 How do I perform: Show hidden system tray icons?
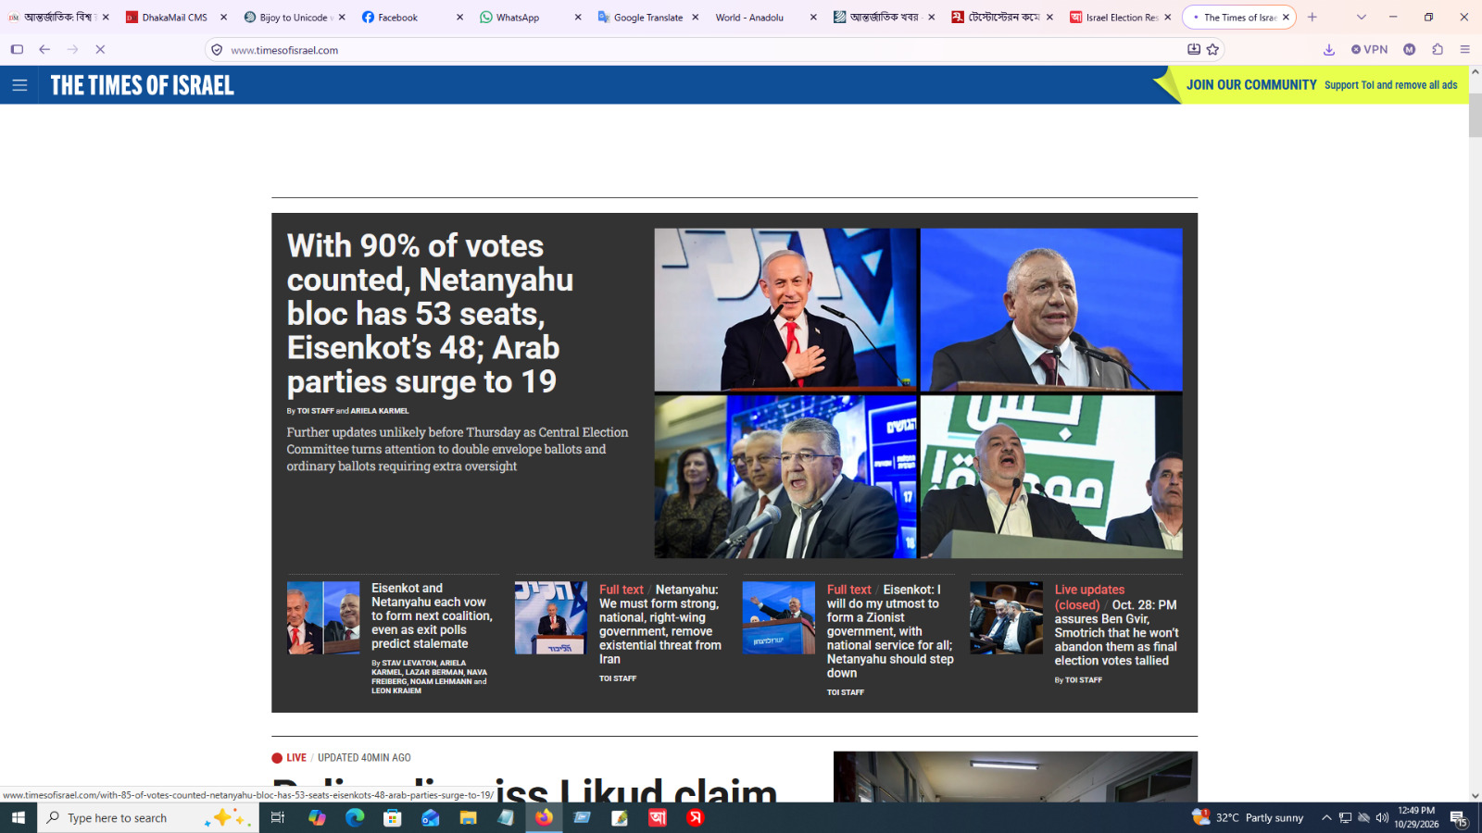point(1326,817)
